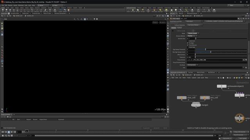Image resolution: width=250 pixels, height=140 pixels.
Task: Select the Metaball shelf tool
Action: coord(65,10)
